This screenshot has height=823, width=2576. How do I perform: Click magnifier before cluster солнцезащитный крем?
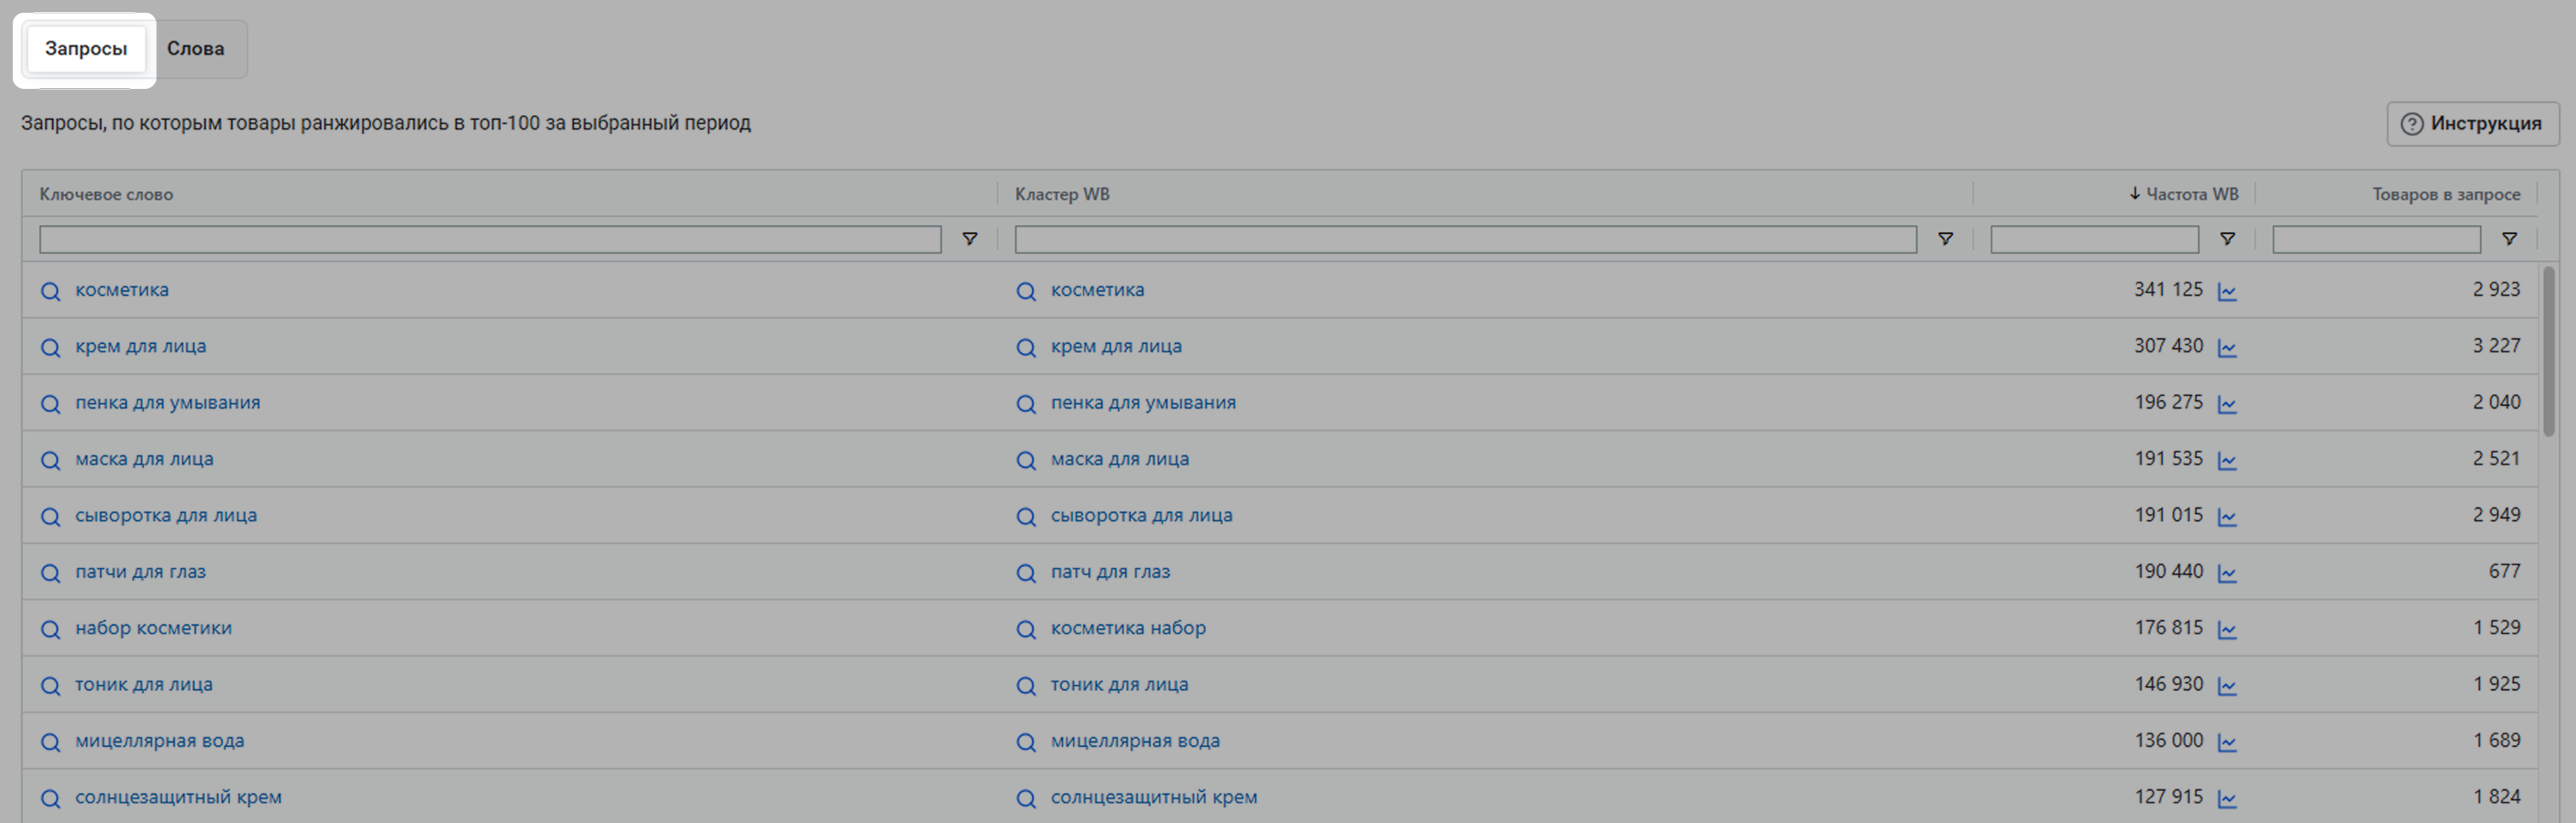(1026, 799)
